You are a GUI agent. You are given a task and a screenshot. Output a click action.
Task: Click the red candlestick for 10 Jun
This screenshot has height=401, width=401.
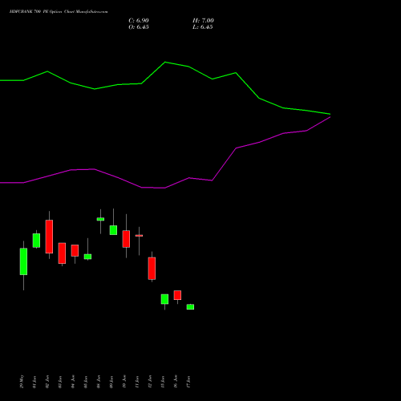point(126,239)
